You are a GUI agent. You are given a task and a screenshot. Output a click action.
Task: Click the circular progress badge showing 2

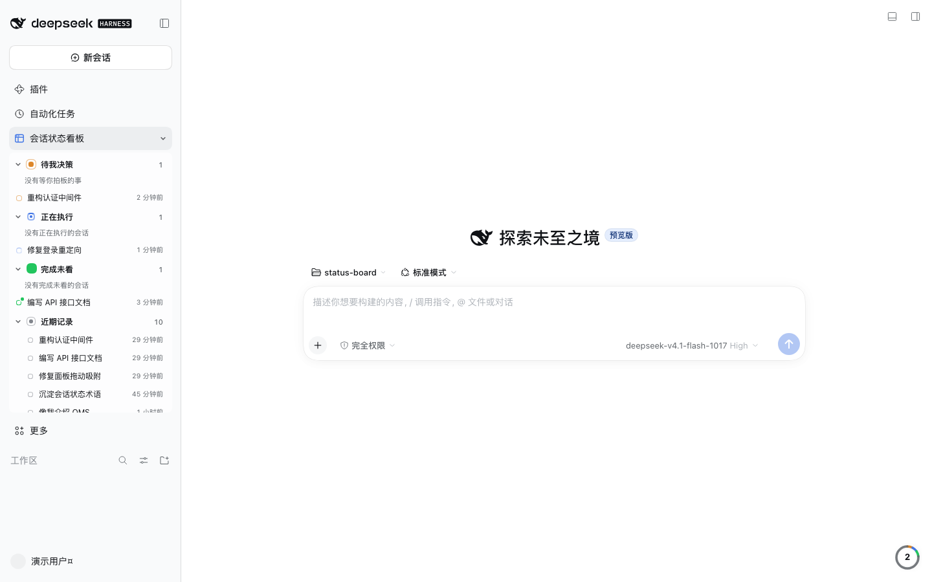click(907, 557)
